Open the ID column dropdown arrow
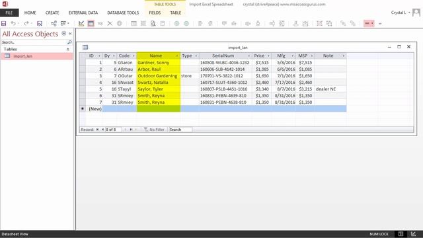The width and height of the screenshot is (423, 238). (99, 56)
